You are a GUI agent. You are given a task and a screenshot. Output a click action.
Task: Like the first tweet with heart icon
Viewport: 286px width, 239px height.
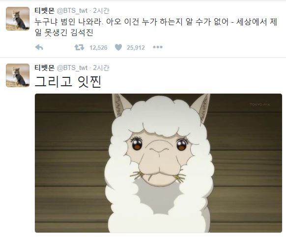coord(118,47)
